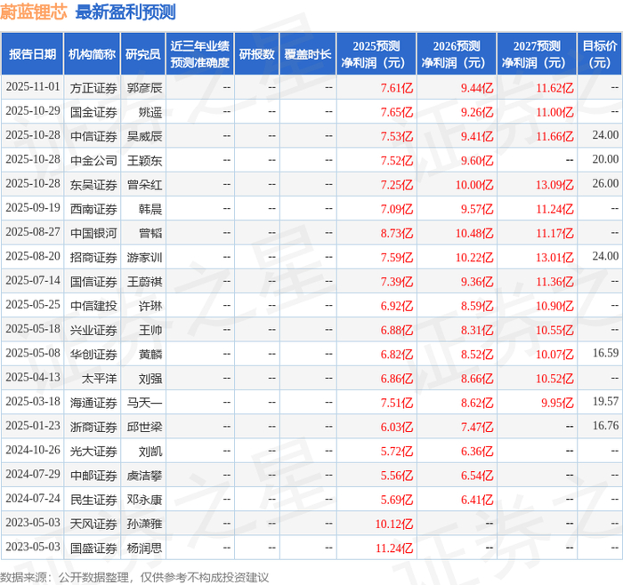Click 中信证券 institution cell
Screen dimensions: 623x585
point(93,136)
